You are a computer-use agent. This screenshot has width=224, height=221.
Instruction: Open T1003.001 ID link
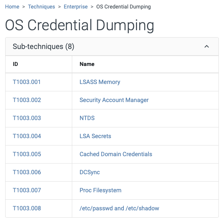point(27,82)
